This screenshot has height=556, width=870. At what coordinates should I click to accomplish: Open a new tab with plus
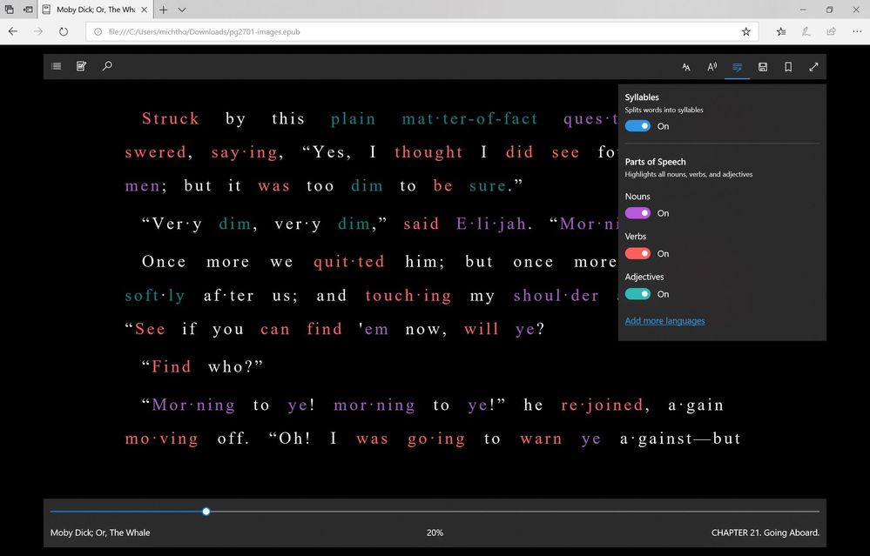coord(163,10)
